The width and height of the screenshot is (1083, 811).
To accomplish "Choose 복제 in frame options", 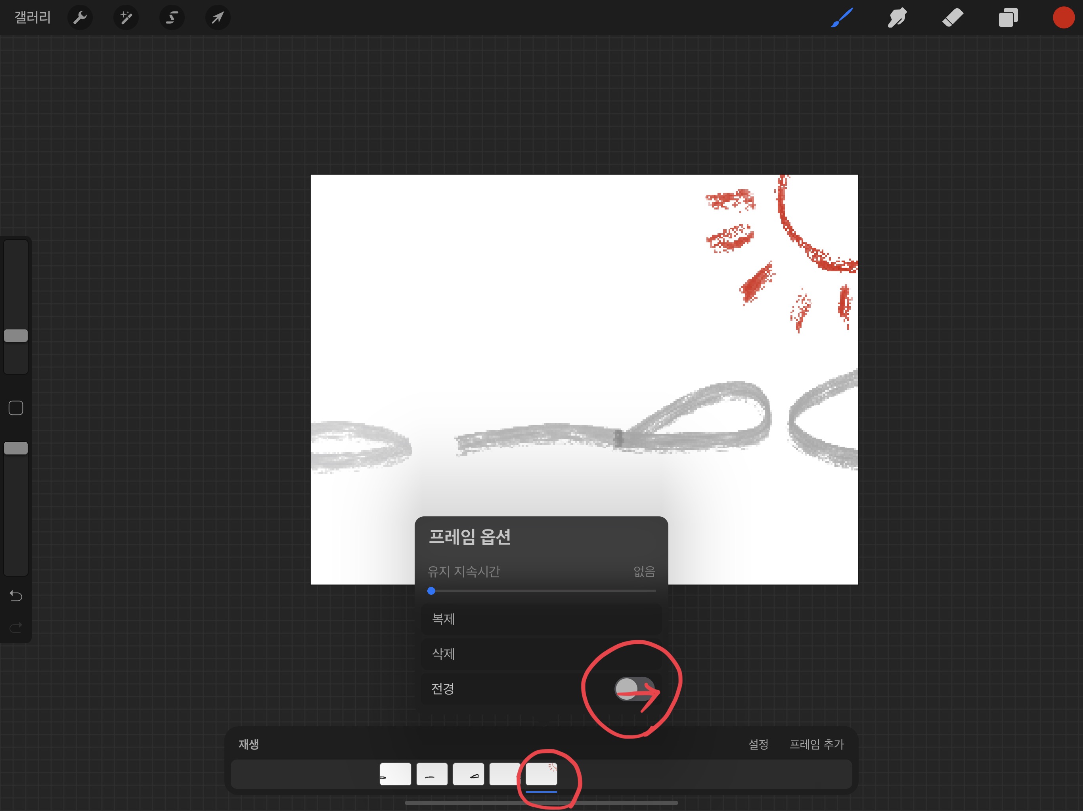I will pos(541,619).
